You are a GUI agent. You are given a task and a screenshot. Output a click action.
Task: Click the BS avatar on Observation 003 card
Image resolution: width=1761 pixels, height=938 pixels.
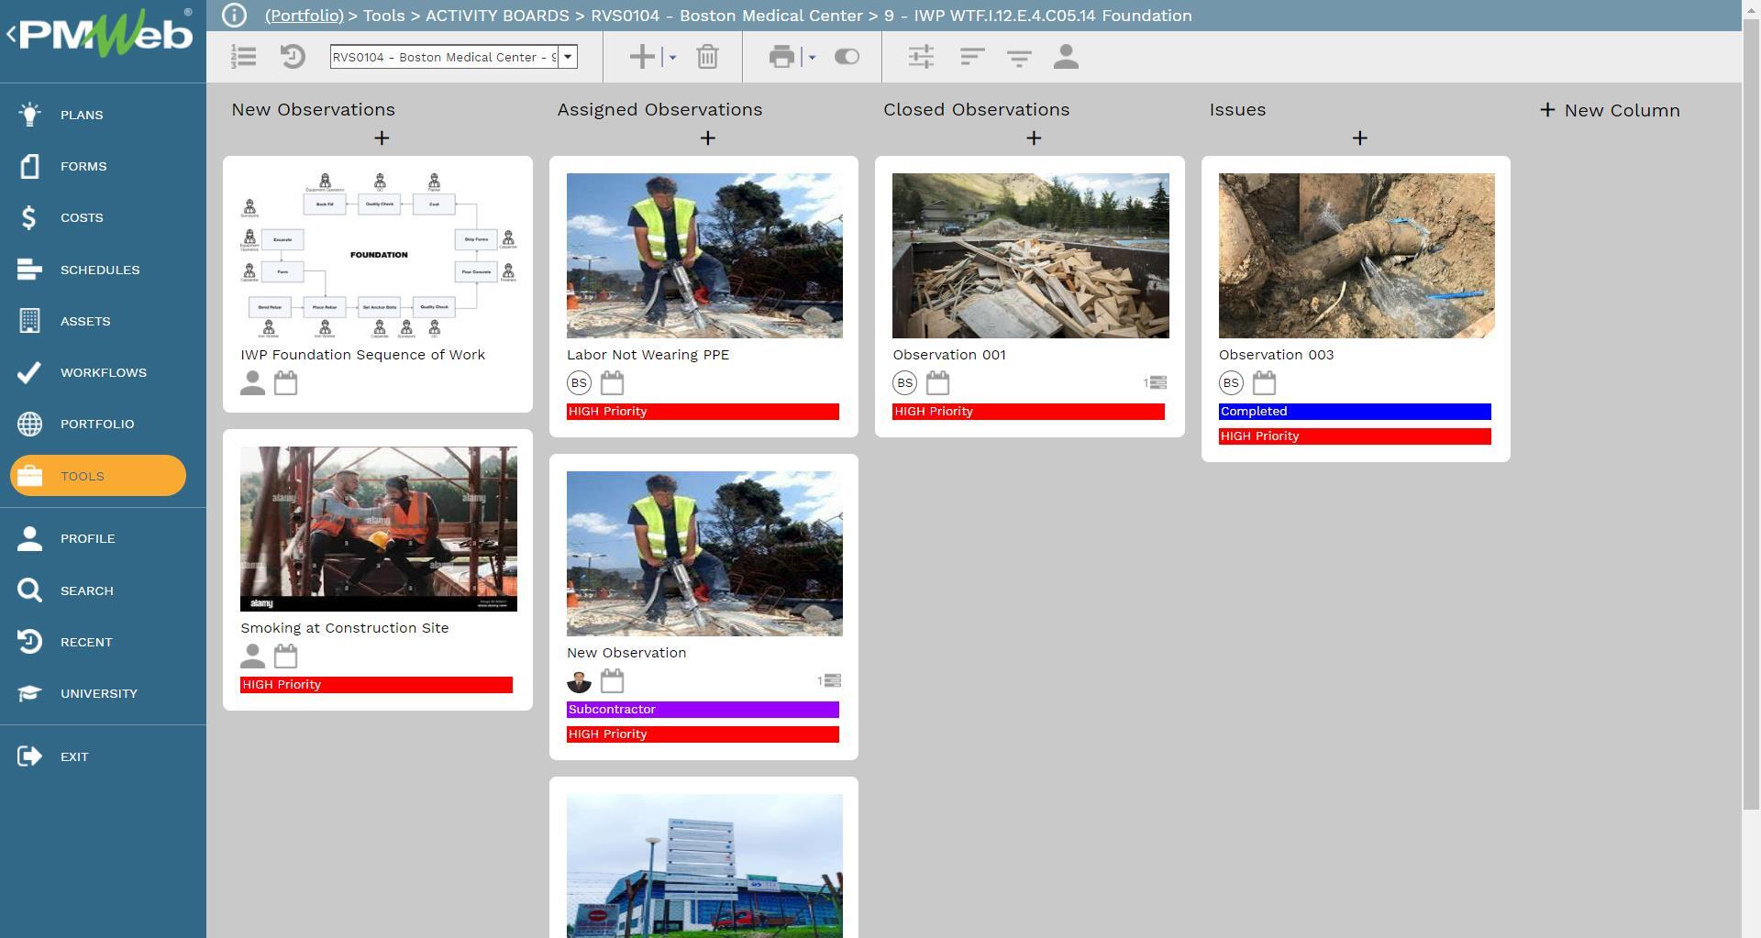[x=1231, y=382]
